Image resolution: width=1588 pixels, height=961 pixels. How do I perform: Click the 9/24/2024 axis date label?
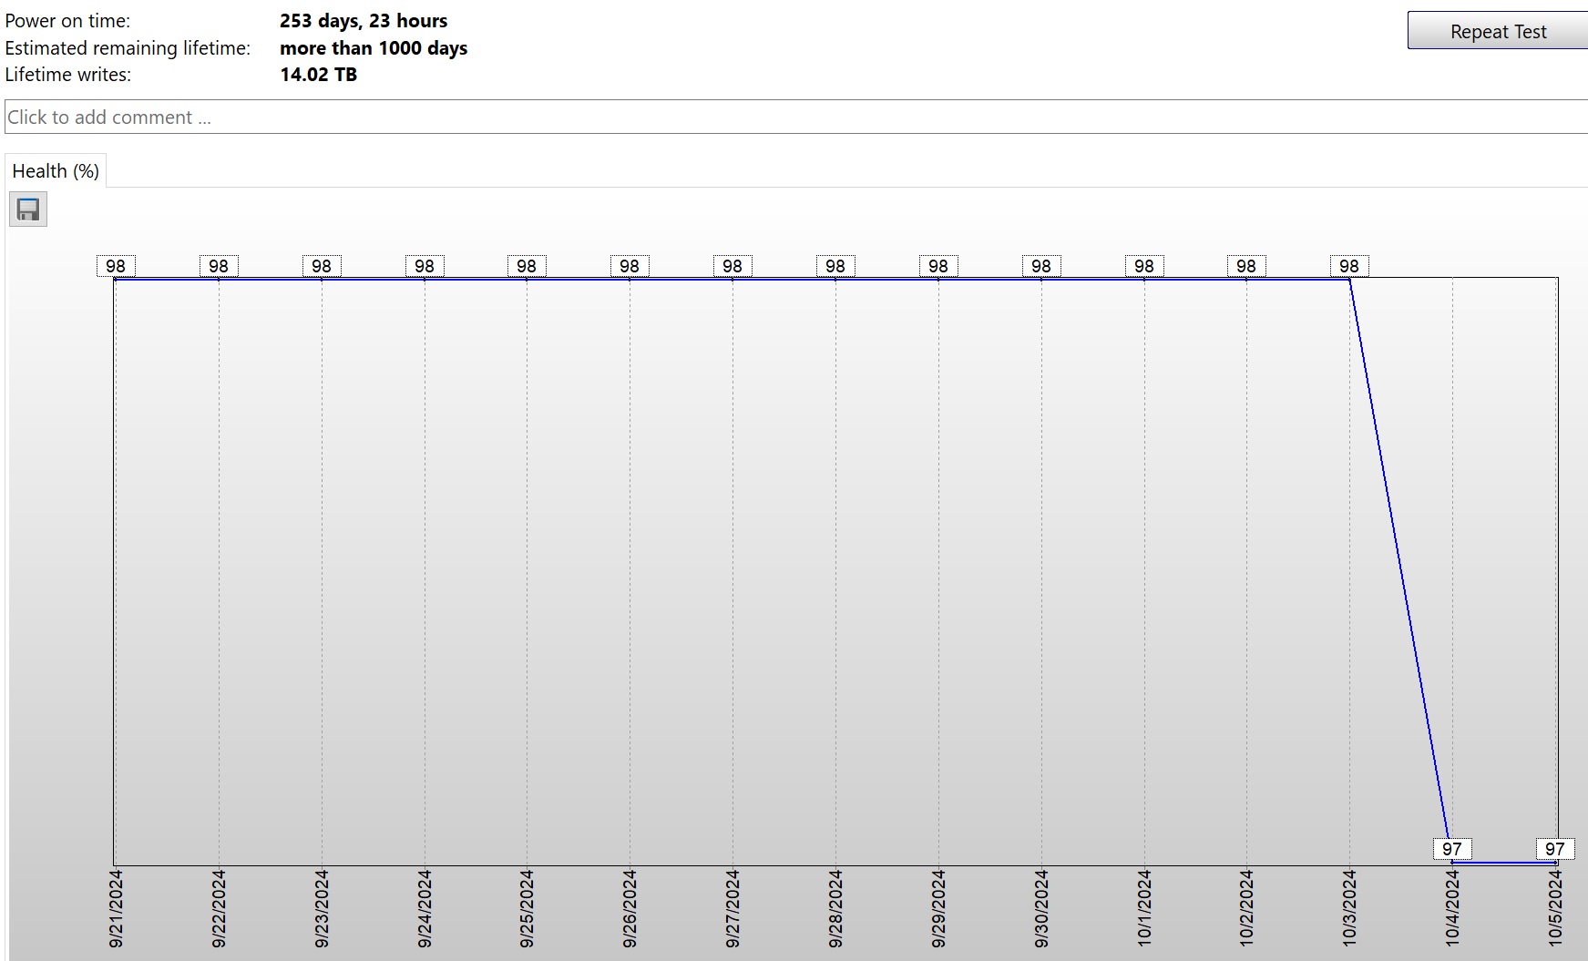(425, 909)
